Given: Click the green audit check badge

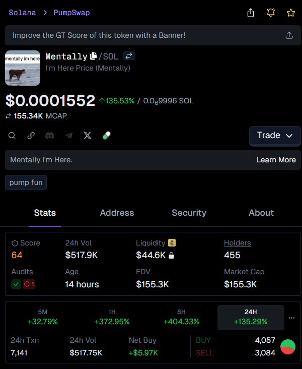Looking at the screenshot, I should coord(16,284).
